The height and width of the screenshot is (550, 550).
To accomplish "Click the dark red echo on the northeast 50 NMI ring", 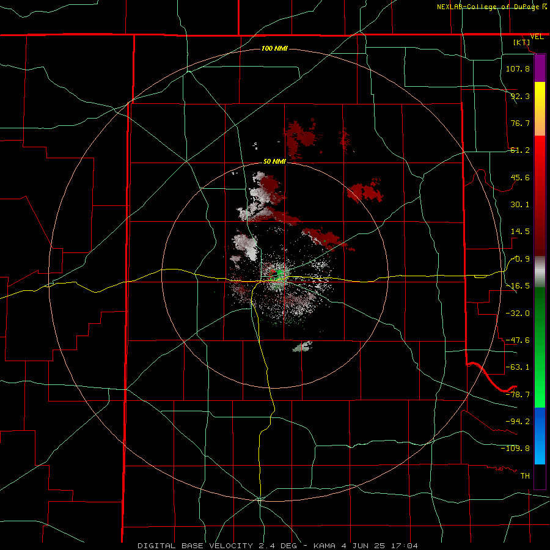I will [365, 191].
